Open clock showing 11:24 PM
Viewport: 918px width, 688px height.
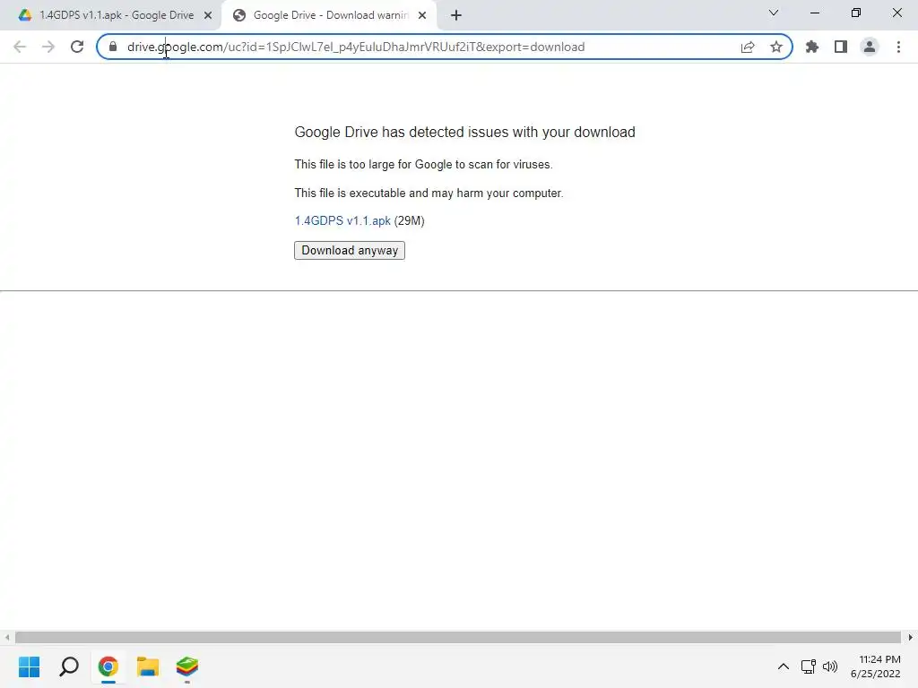point(876,666)
